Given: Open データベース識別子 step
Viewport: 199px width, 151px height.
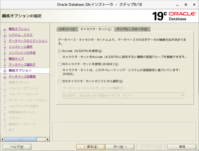Looking at the screenshot, I should click(x=22, y=64).
